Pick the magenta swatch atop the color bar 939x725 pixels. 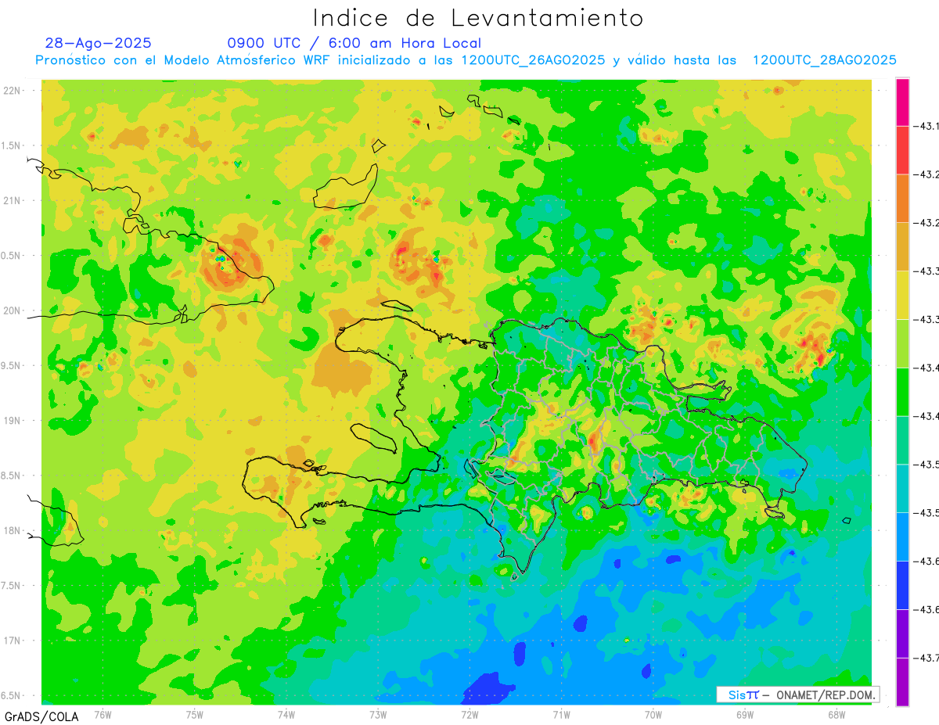click(902, 102)
